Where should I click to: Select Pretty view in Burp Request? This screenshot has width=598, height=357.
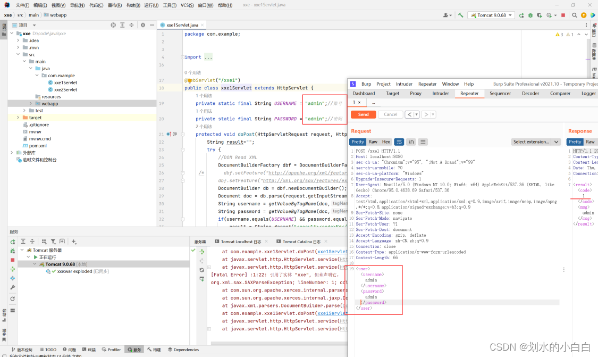pos(358,142)
